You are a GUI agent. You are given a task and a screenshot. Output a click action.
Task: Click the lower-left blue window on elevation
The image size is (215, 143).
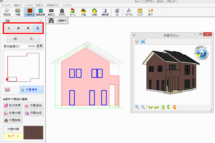click(72, 98)
